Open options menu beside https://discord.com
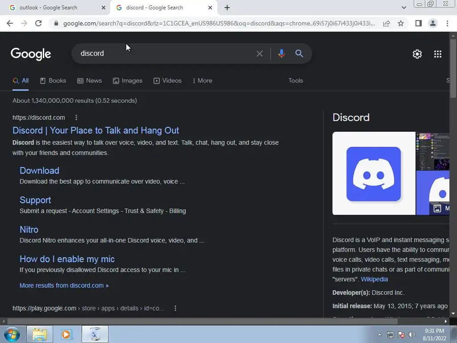This screenshot has height=343, width=457. point(76,117)
